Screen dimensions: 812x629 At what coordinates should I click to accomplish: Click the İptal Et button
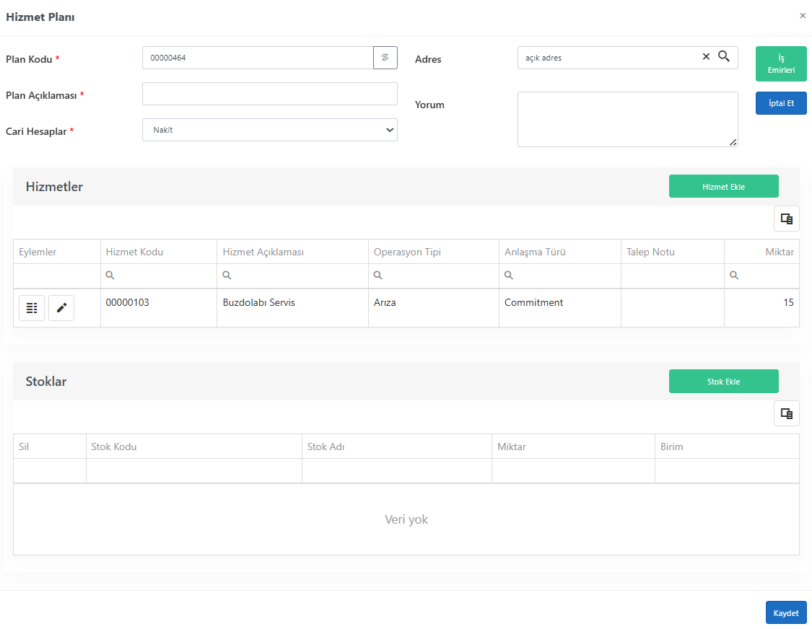(x=781, y=103)
